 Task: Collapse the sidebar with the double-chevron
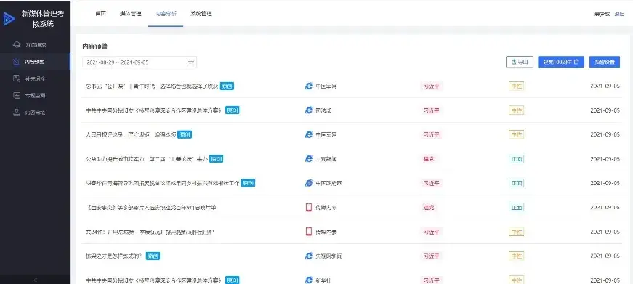[35, 280]
